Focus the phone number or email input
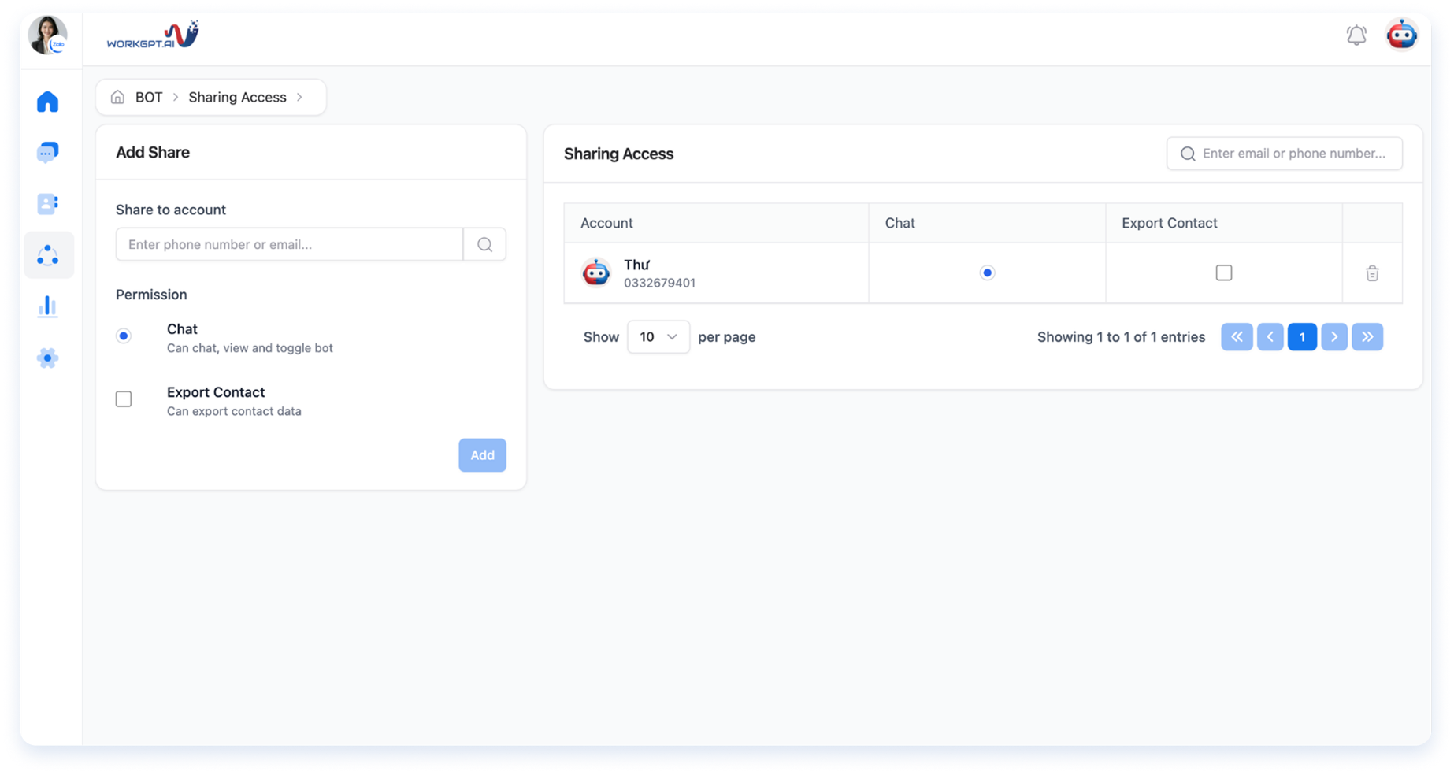This screenshot has height=775, width=1454. point(289,244)
